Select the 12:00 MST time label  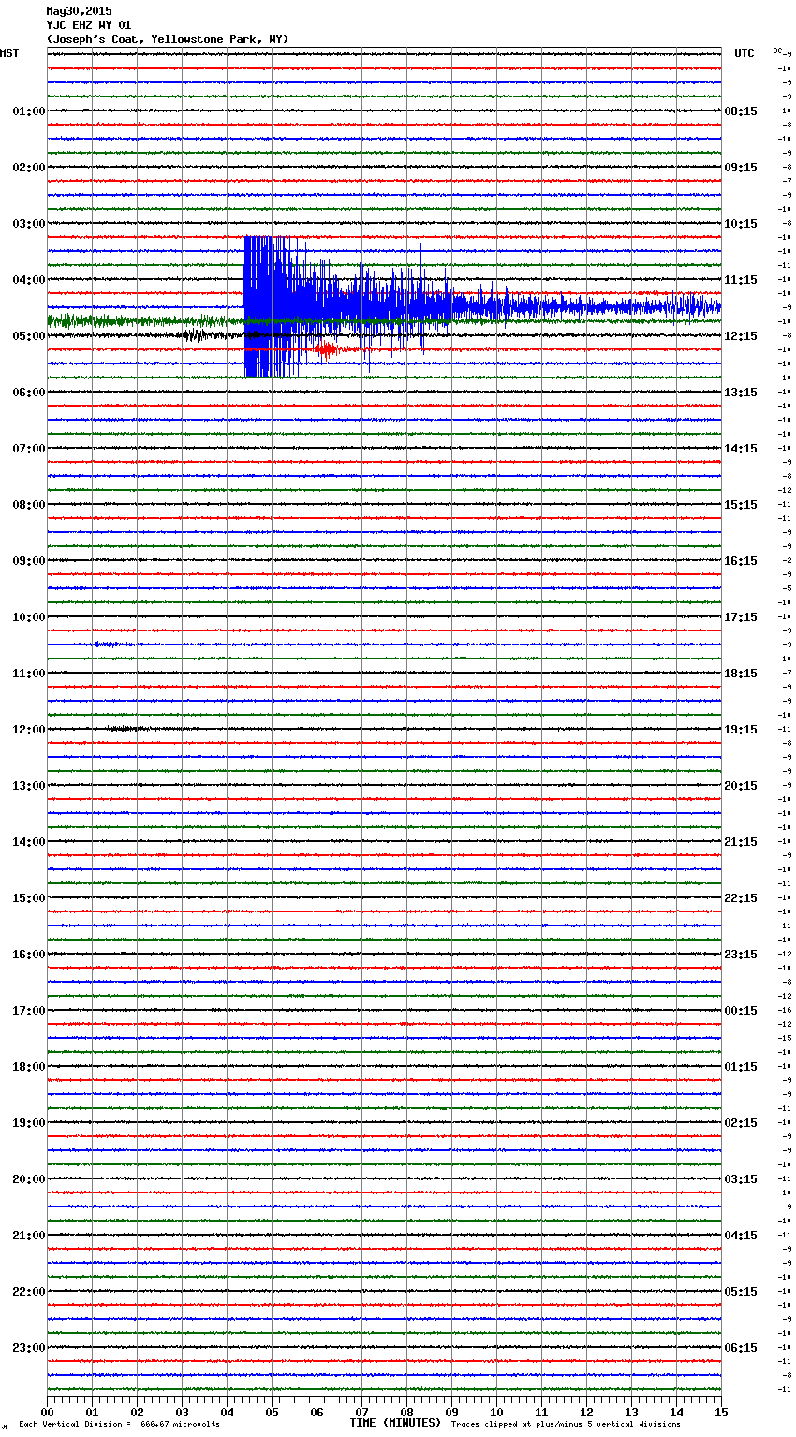click(x=28, y=730)
